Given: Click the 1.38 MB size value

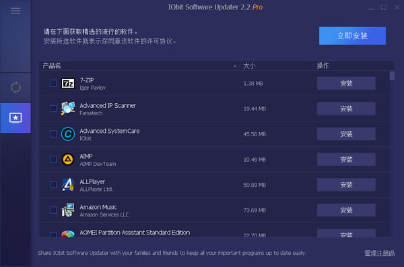Looking at the screenshot, I should point(253,84).
